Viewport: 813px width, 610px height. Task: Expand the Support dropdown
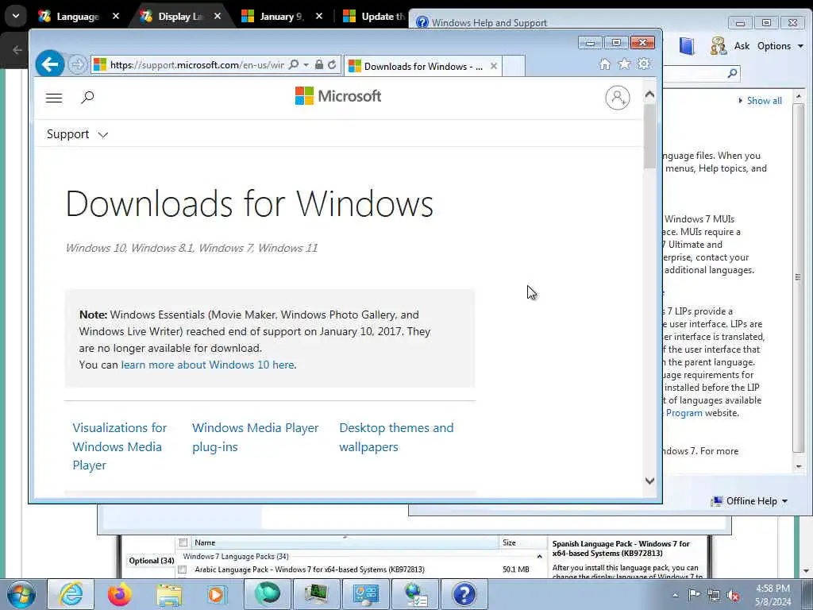[77, 134]
